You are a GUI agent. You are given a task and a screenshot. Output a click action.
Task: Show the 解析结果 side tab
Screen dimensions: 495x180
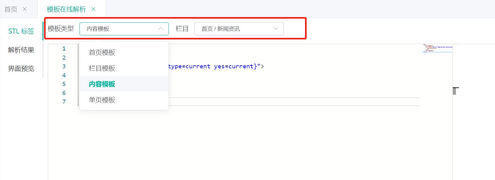(x=21, y=50)
